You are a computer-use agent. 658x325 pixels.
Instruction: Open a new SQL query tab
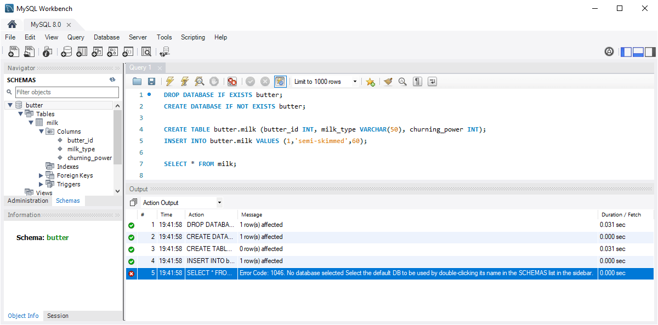(x=13, y=51)
